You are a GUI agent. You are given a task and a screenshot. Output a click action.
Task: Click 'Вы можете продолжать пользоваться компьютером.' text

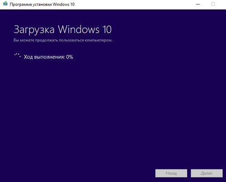[x=63, y=40]
